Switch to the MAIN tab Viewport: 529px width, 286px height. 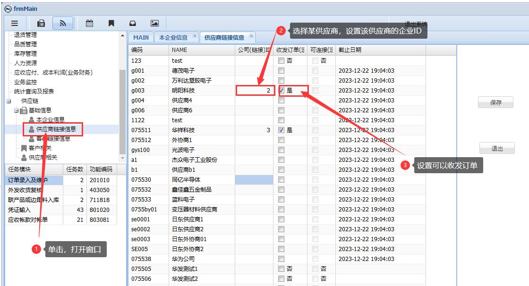pyautogui.click(x=141, y=37)
